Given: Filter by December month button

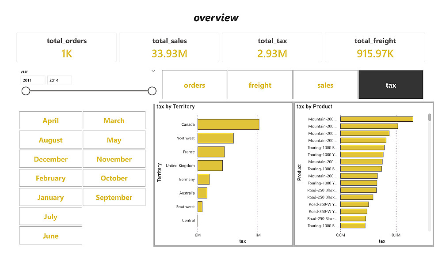Looking at the screenshot, I should 51,159.
